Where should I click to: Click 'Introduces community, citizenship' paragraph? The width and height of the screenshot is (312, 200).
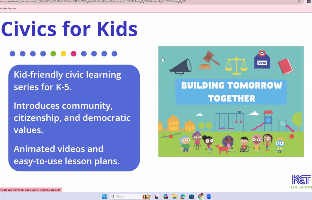pyautogui.click(x=72, y=118)
